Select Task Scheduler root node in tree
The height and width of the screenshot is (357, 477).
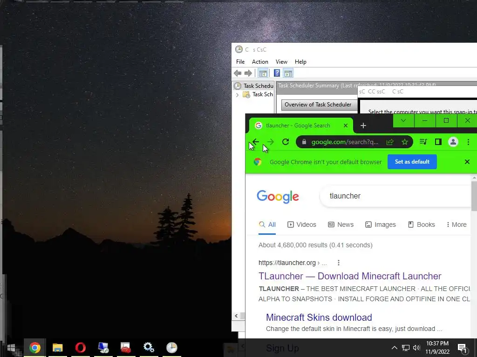coord(254,86)
